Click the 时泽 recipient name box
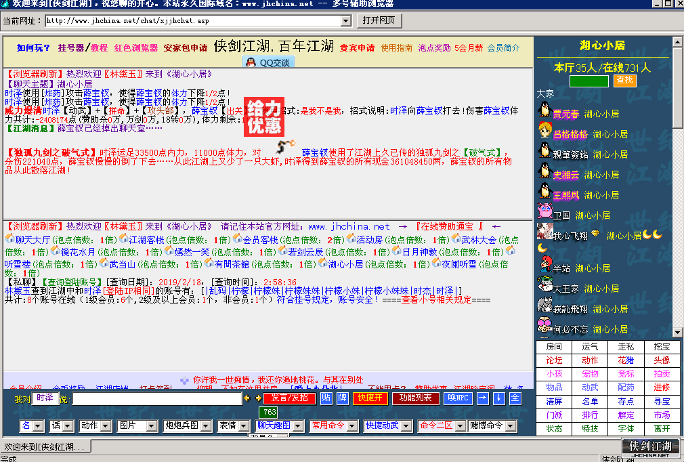 pos(45,398)
